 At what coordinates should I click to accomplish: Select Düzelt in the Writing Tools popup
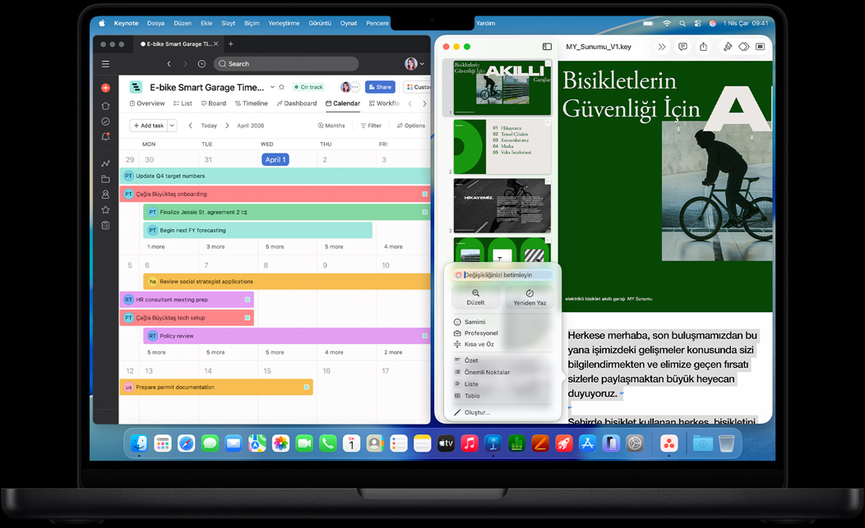tap(477, 297)
